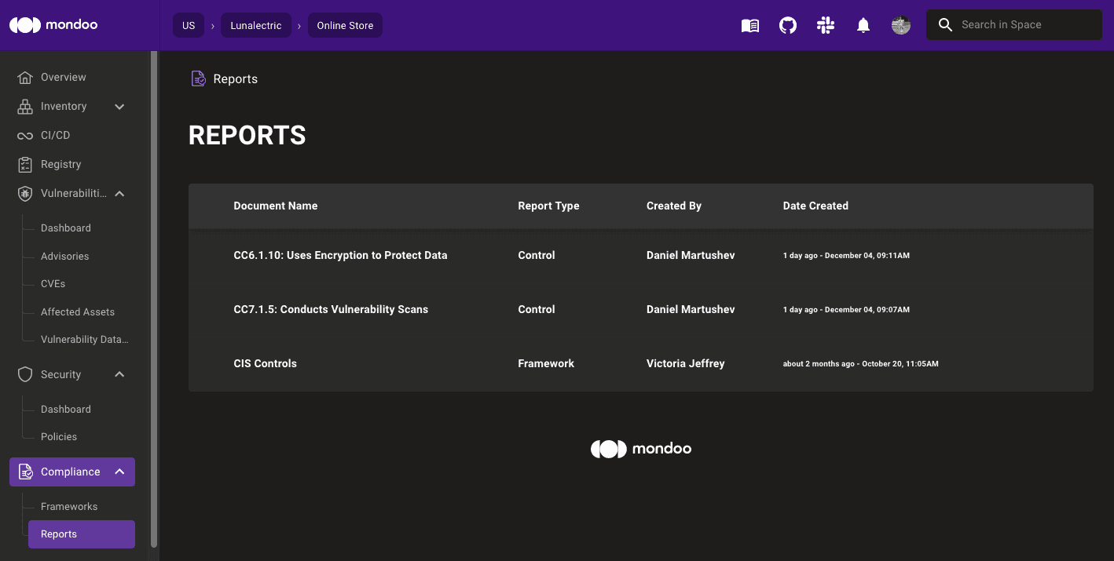Open Slack from the top bar
1114x561 pixels.
point(825,25)
